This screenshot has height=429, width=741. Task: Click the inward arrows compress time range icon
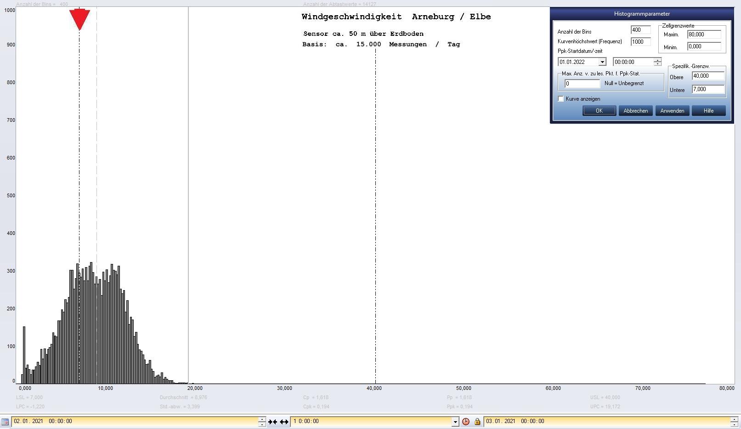tap(272, 421)
